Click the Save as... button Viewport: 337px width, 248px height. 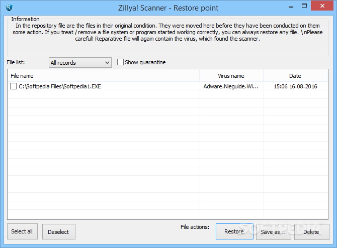274,232
